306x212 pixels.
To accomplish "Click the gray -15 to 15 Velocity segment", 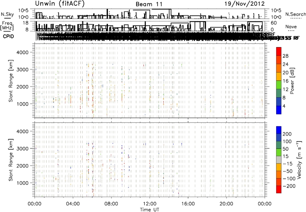I will click(279, 160).
